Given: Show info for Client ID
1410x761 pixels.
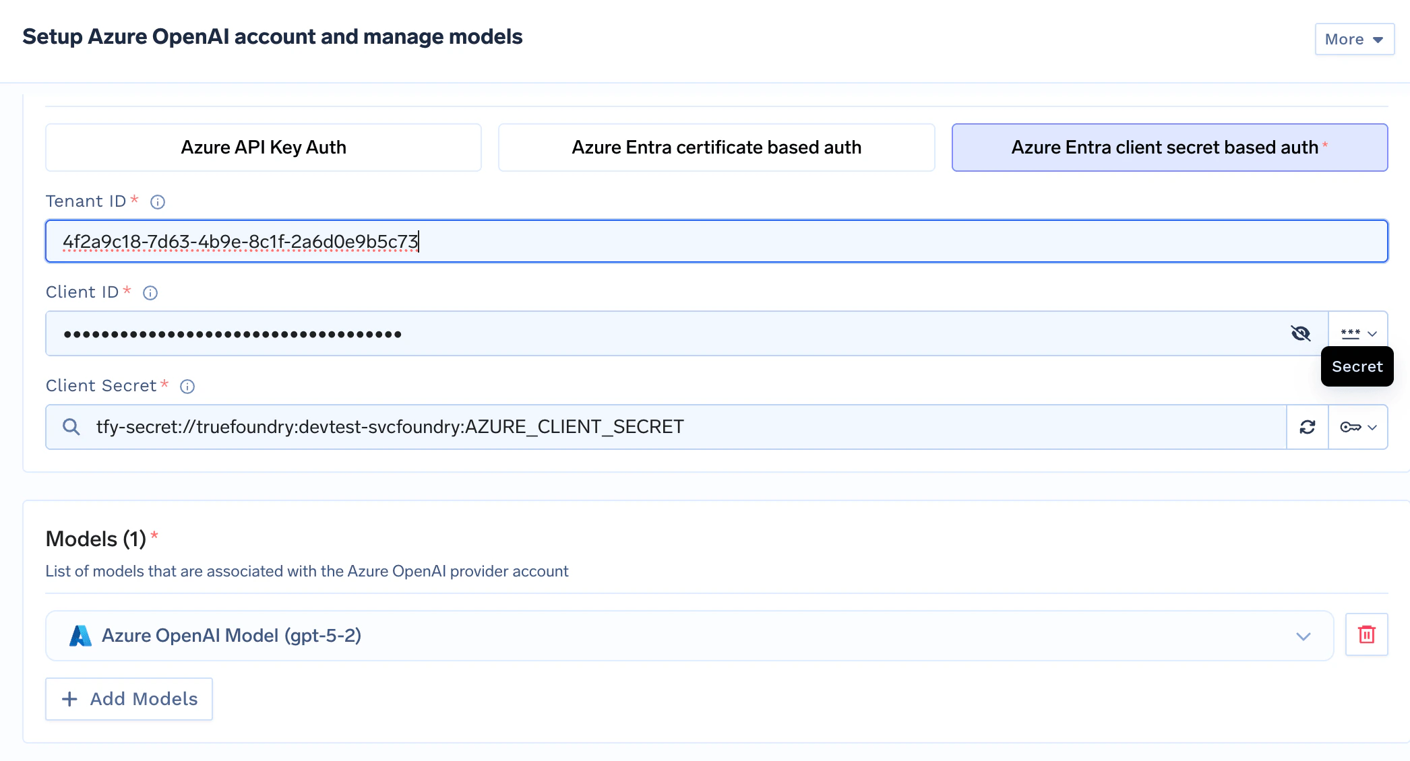Looking at the screenshot, I should click(x=150, y=293).
